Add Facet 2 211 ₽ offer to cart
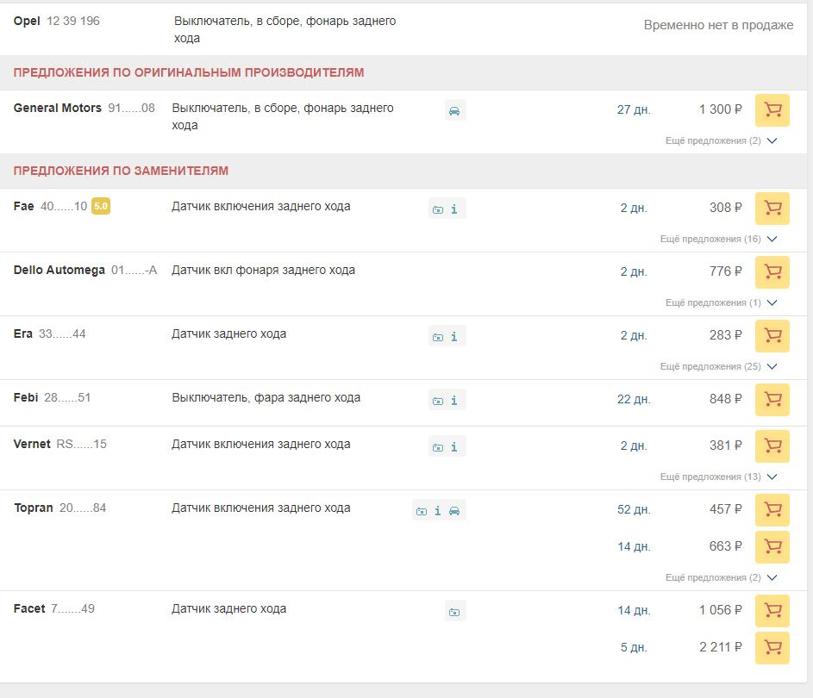Screen dimensions: 813x698 tap(772, 648)
